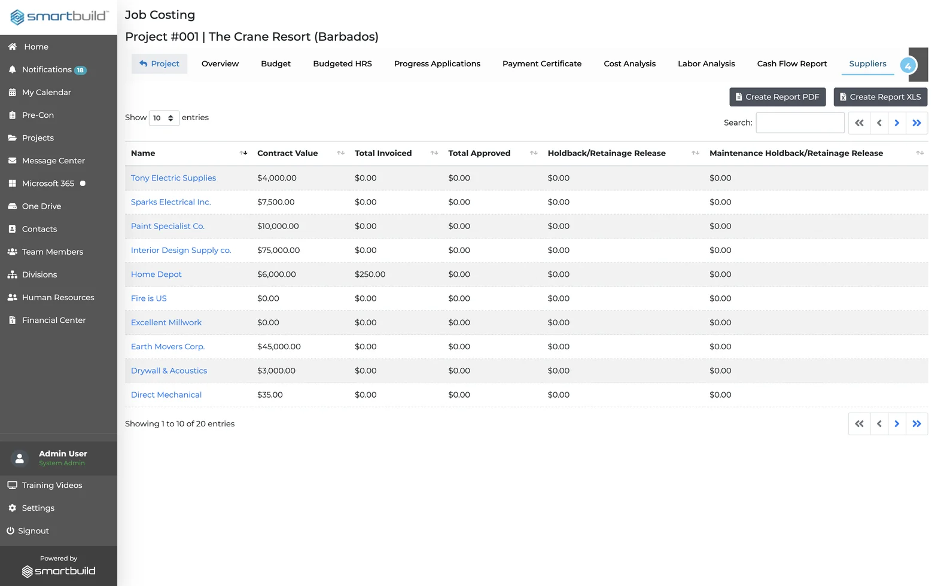The height and width of the screenshot is (586, 938).
Task: Open the Progress Applications tab
Action: 437,64
